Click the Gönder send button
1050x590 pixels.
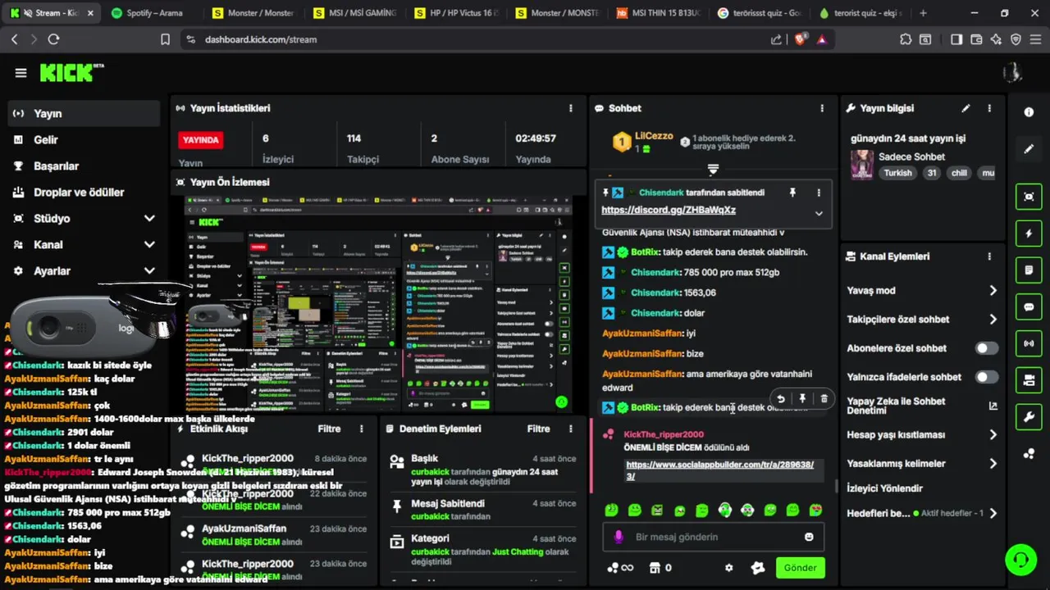click(x=800, y=568)
